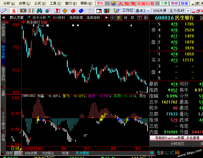Expand the 日线 period selector arrow
Image resolution: width=203 pixels, height=158 pixels.
21,149
